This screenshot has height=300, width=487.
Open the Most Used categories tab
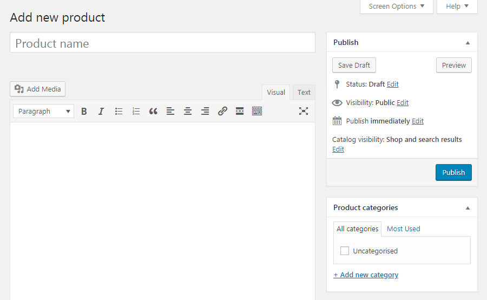403,229
